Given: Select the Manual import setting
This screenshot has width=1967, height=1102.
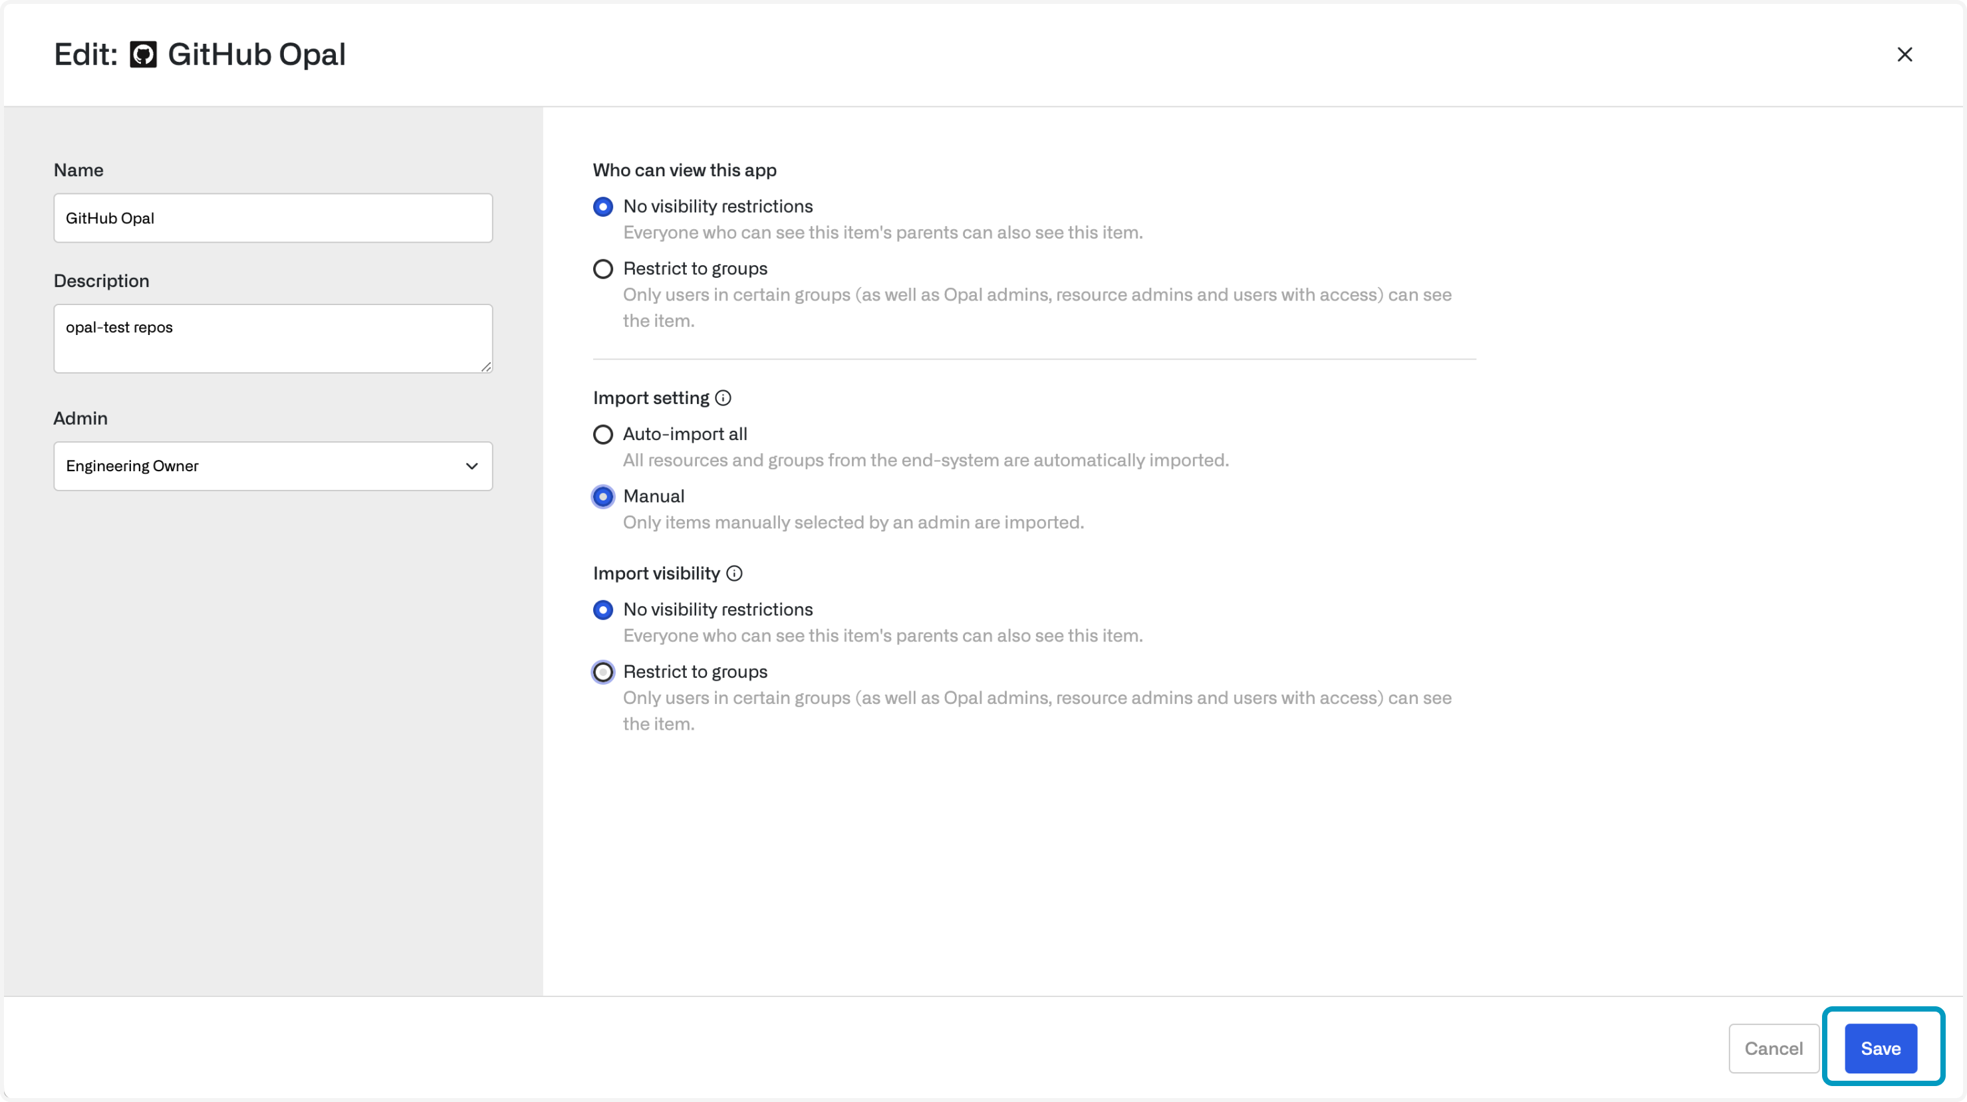Looking at the screenshot, I should (603, 496).
